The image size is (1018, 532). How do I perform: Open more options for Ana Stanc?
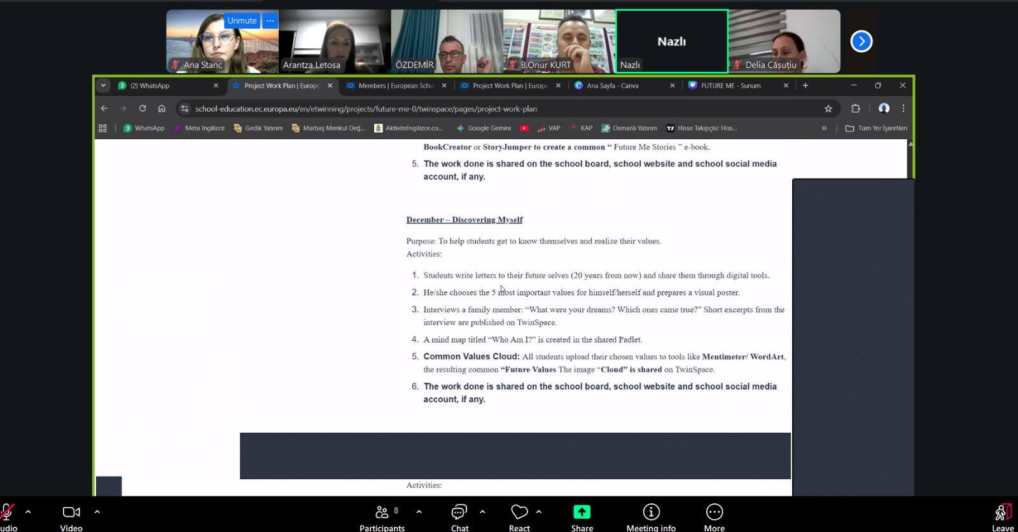pyautogui.click(x=270, y=21)
